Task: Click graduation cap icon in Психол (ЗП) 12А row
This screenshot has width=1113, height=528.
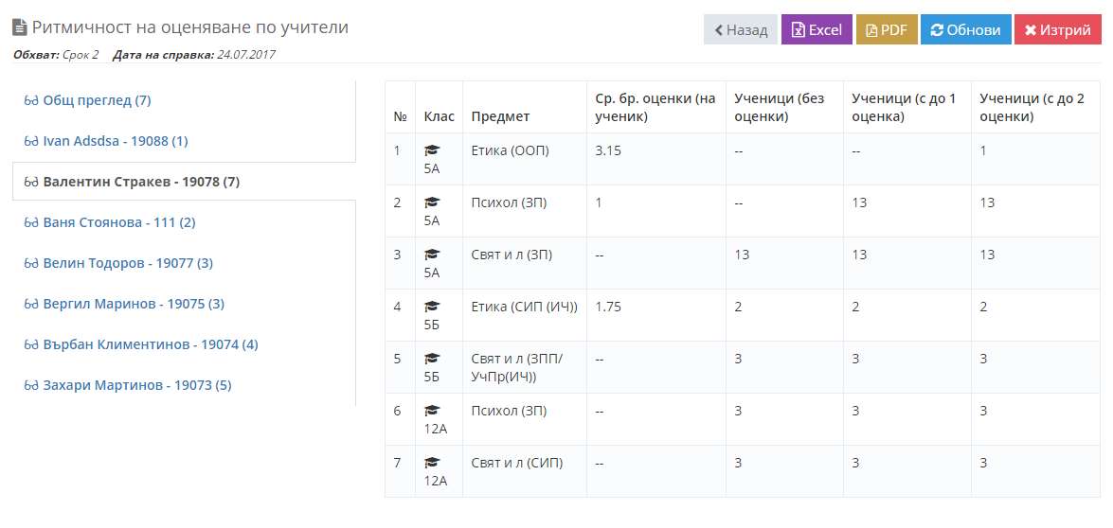Action: pyautogui.click(x=432, y=411)
